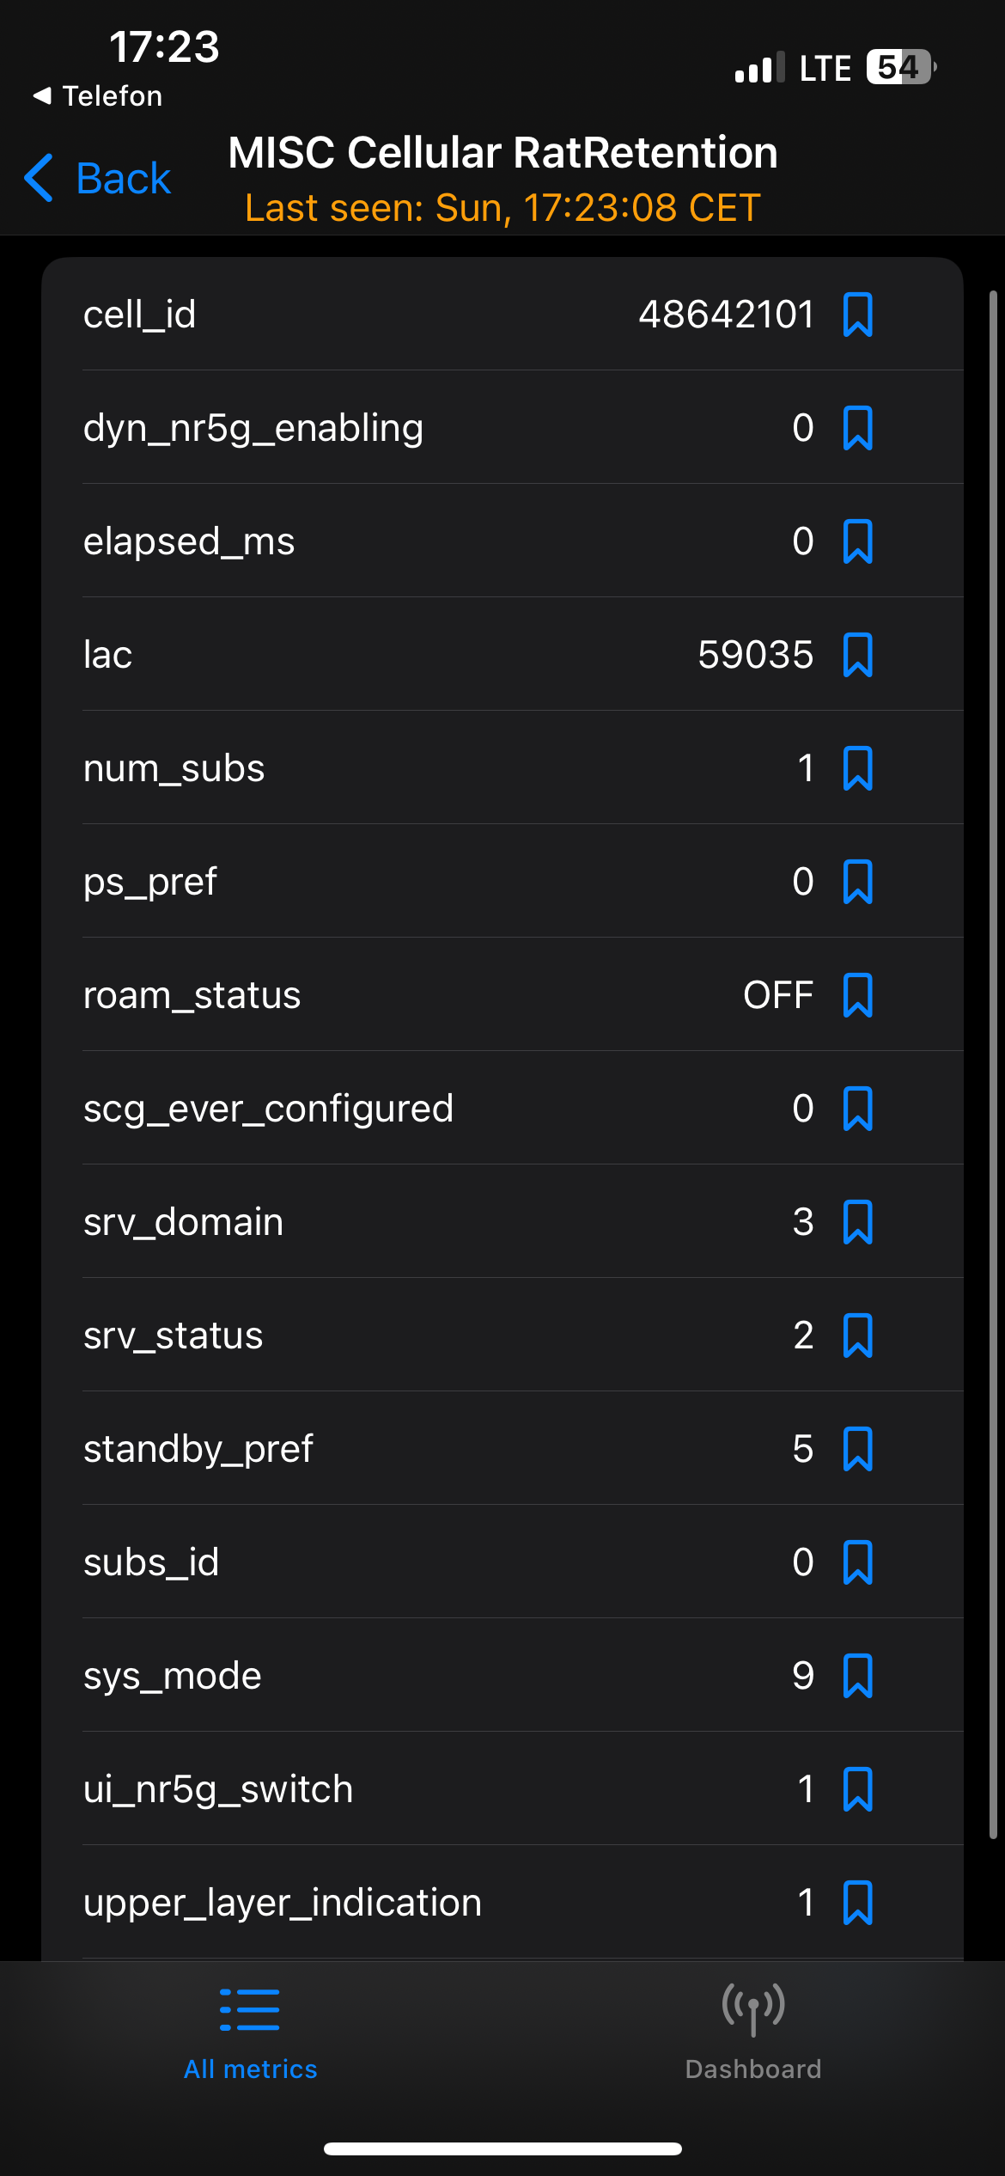Bookmark the num_subs value
1005x2176 pixels.
pyautogui.click(x=857, y=768)
